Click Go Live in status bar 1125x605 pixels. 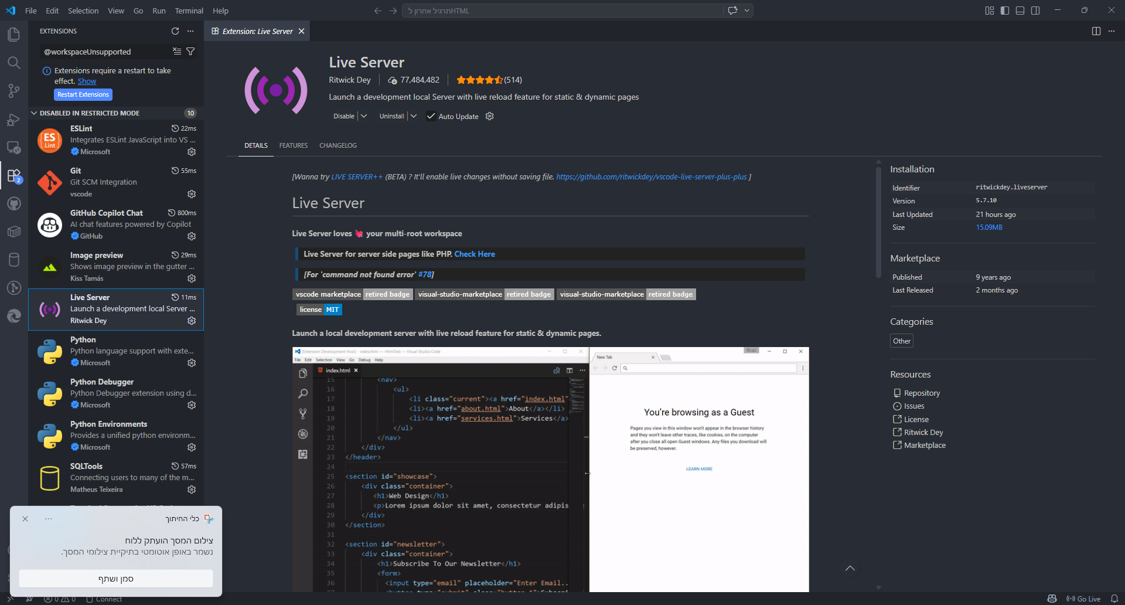click(1083, 599)
